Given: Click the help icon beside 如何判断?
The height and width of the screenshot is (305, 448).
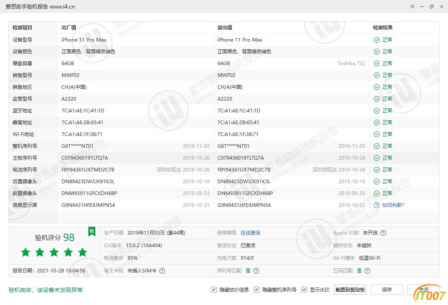Looking at the screenshot, I should [x=377, y=205].
